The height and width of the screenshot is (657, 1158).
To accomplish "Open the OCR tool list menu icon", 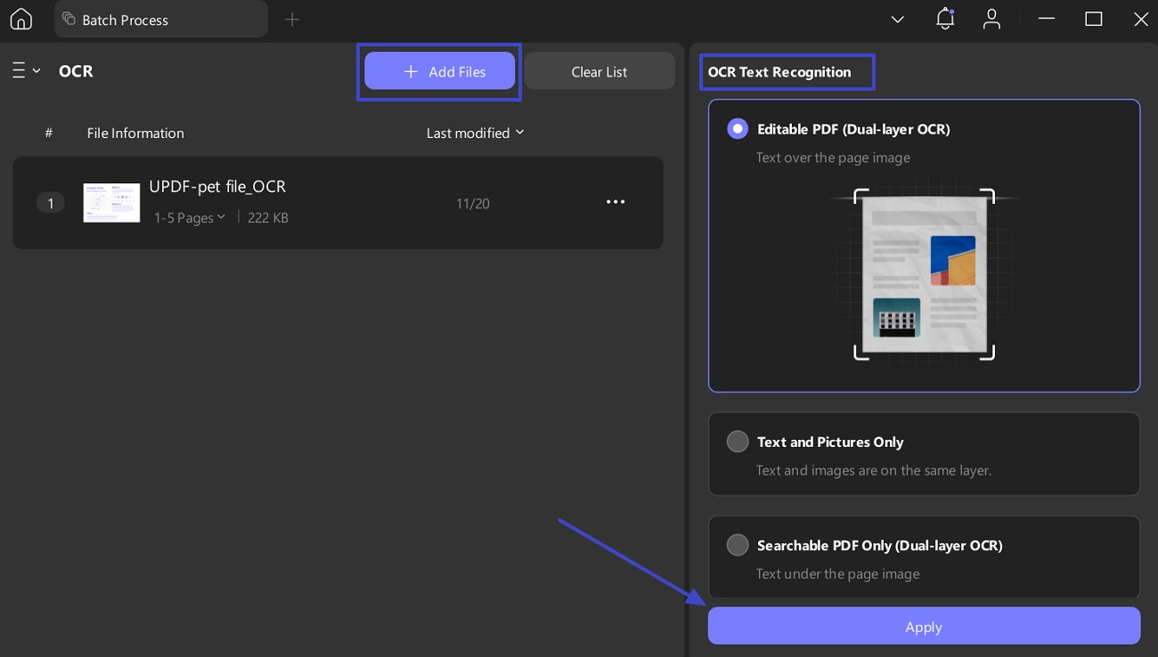I will pyautogui.click(x=26, y=70).
